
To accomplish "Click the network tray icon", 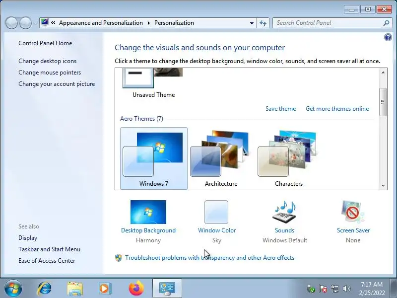I will pyautogui.click(x=334, y=289).
